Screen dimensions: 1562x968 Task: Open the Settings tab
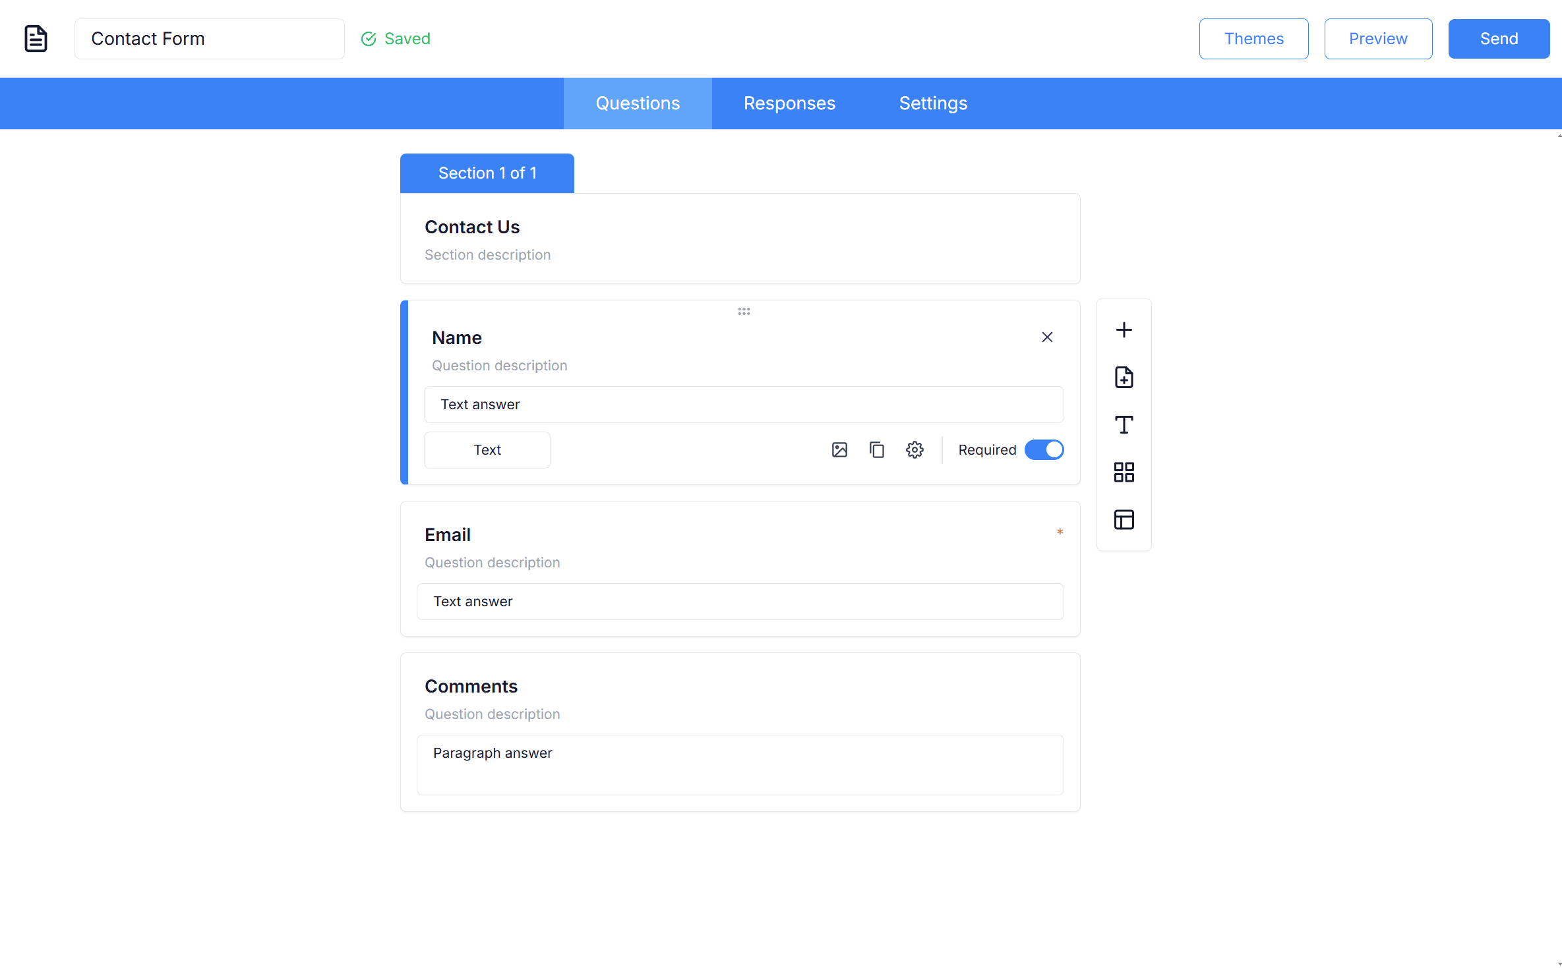point(933,103)
